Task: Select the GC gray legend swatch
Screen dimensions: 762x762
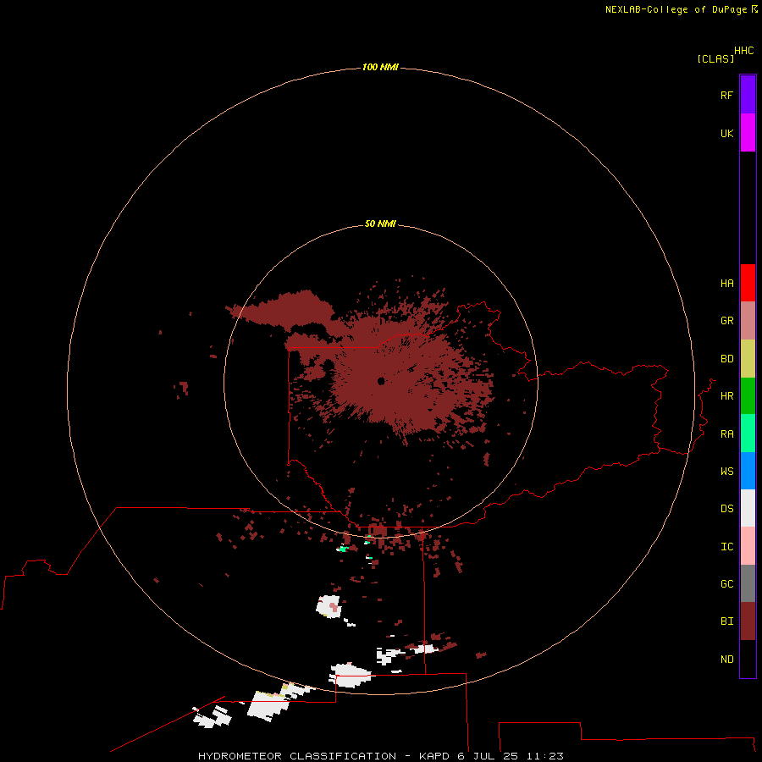Action: 748,583
